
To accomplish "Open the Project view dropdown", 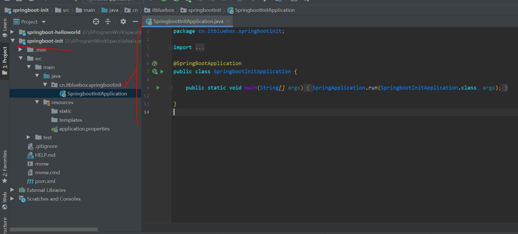I will click(44, 22).
